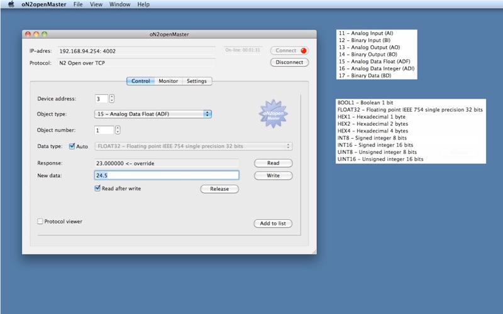The height and width of the screenshot is (314, 503).
Task: Close the oN2openMaster window
Action: click(x=28, y=34)
